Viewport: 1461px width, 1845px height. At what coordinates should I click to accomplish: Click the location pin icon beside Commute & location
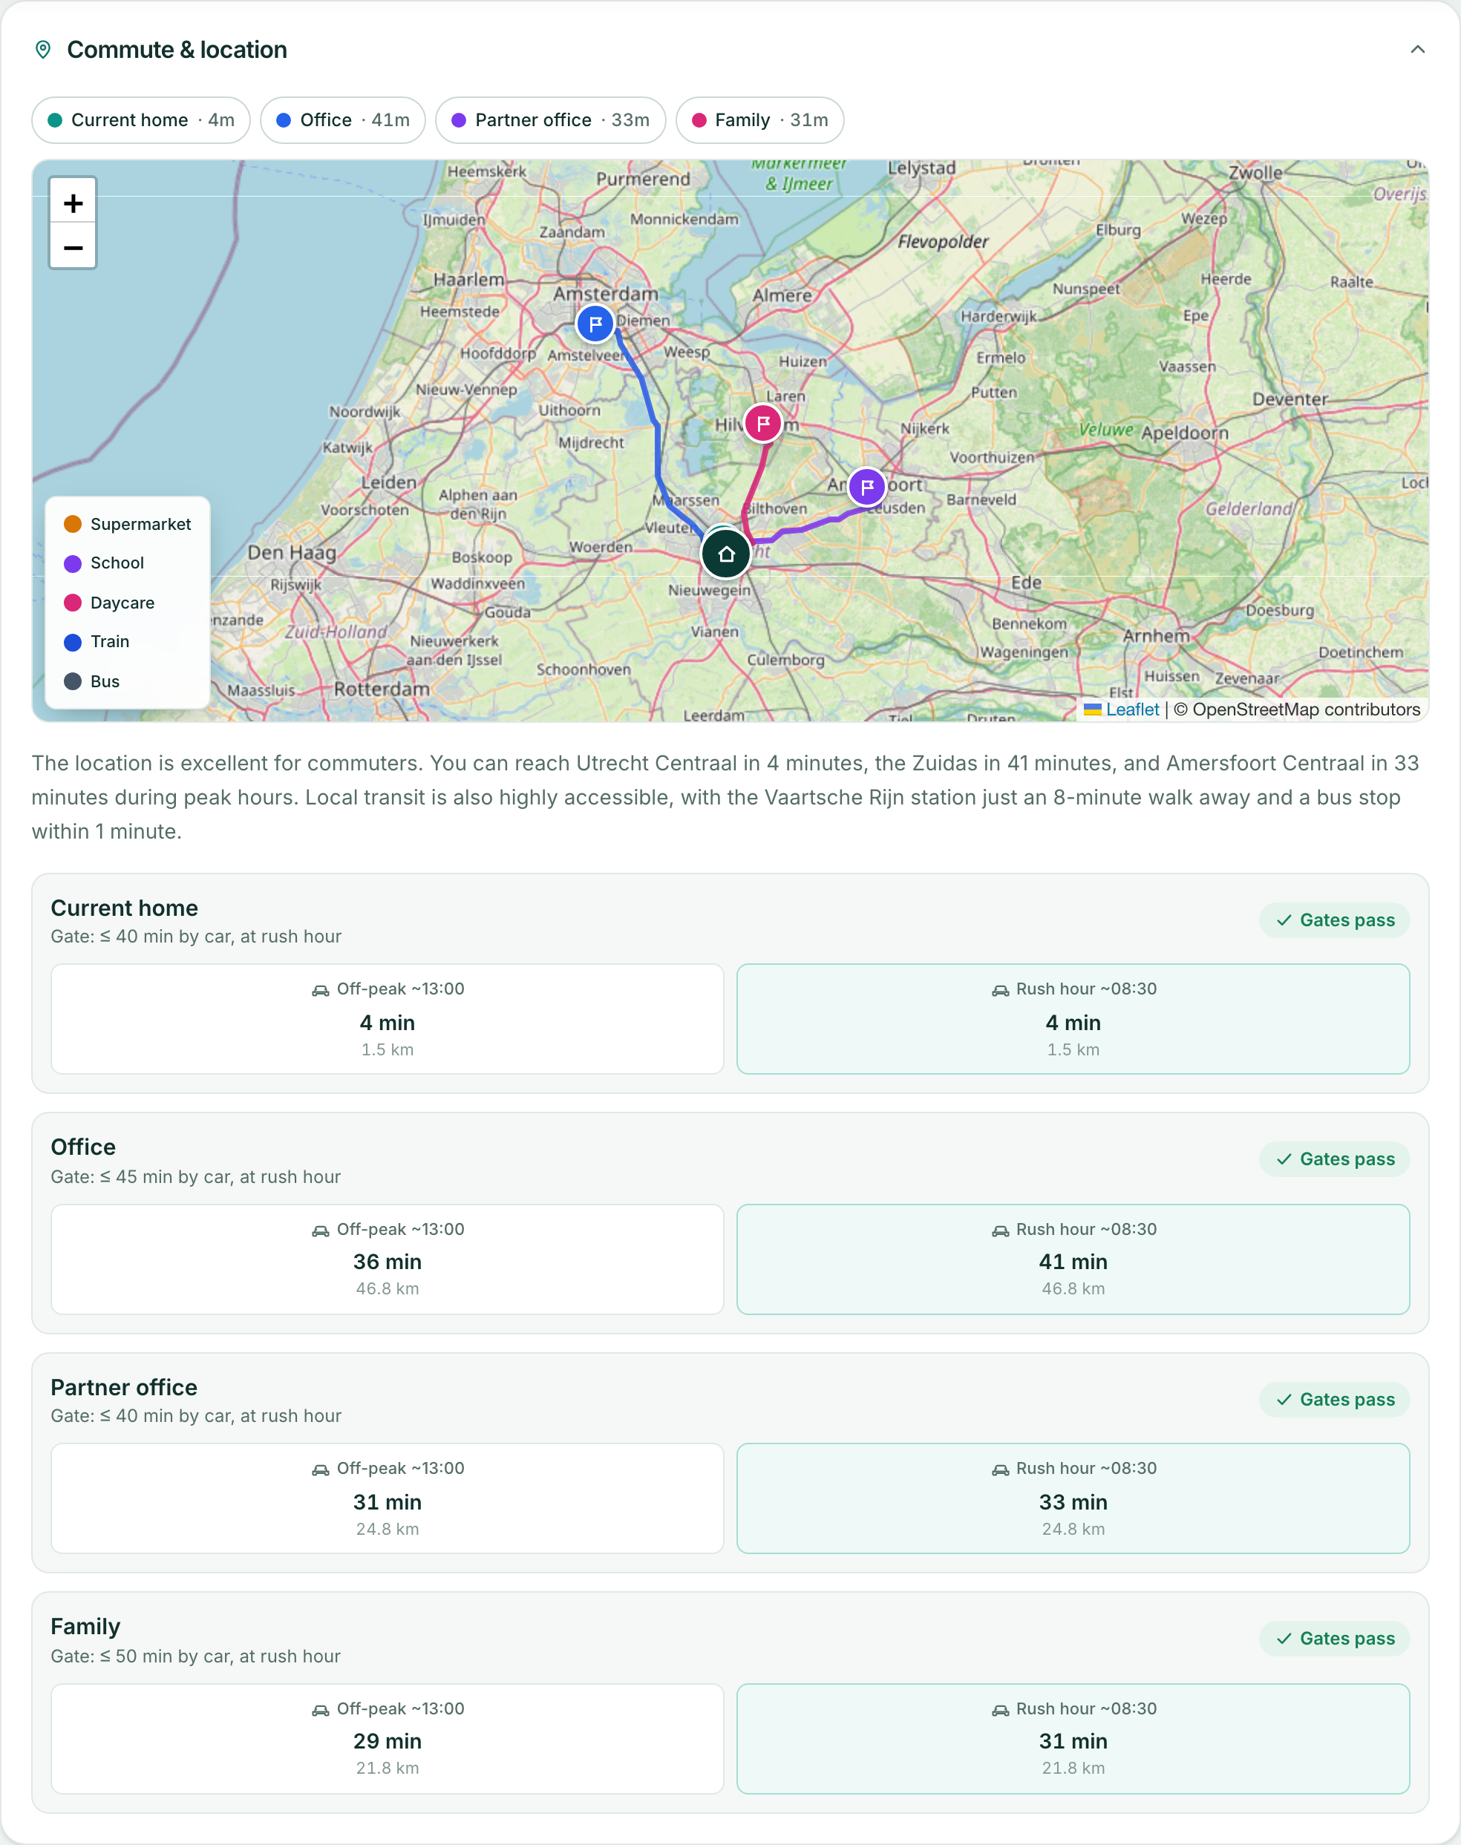pos(43,50)
